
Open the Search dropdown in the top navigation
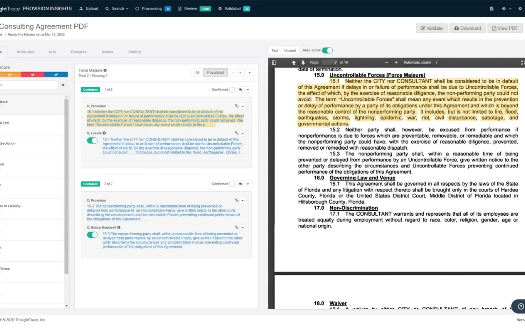pyautogui.click(x=117, y=9)
